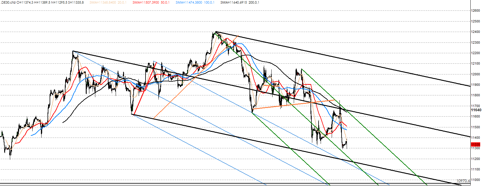This screenshot has height=186, width=485.
Task: Click the .DE30.cfd symbol label
Action: [x=8, y=2]
